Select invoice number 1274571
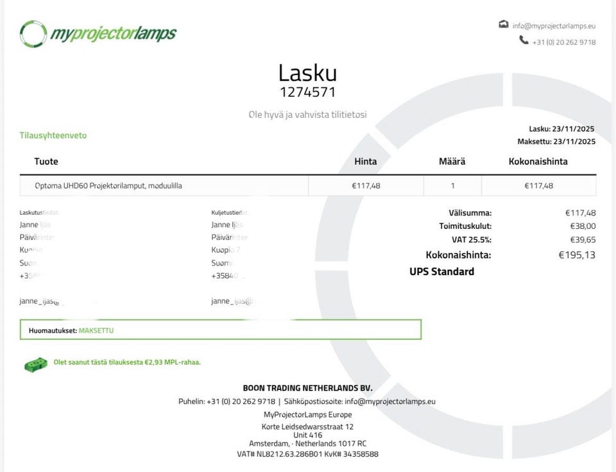 307,92
